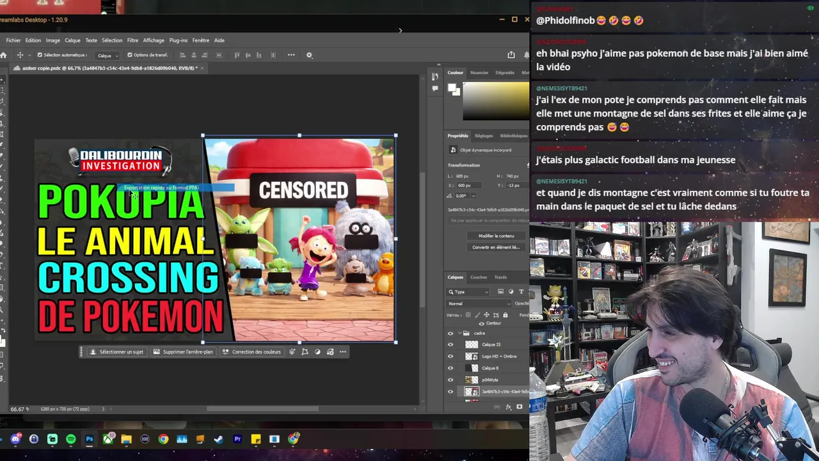This screenshot has height=461, width=819.
Task: Toggle the Contour effect visibility
Action: [481, 323]
